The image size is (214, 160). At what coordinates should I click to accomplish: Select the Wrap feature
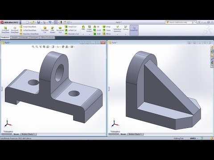point(107,27)
